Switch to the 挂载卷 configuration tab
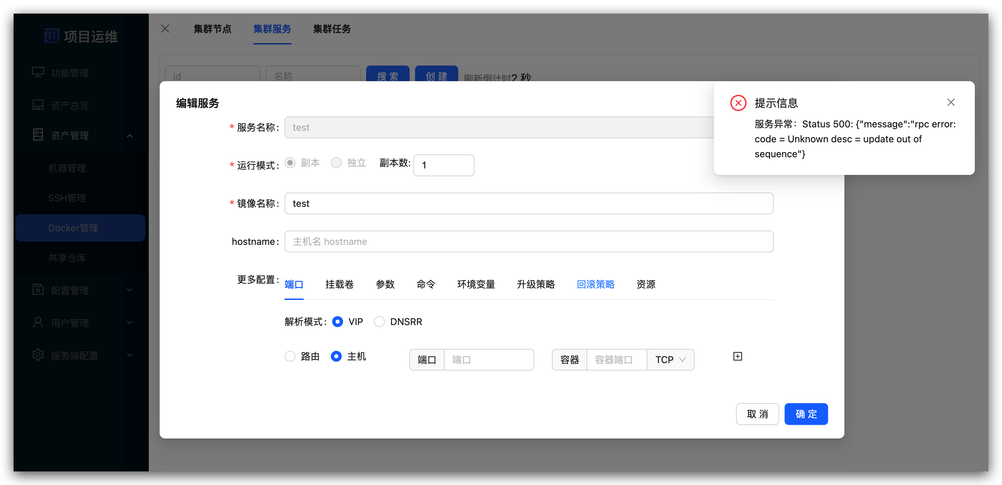The image size is (1002, 485). 339,284
